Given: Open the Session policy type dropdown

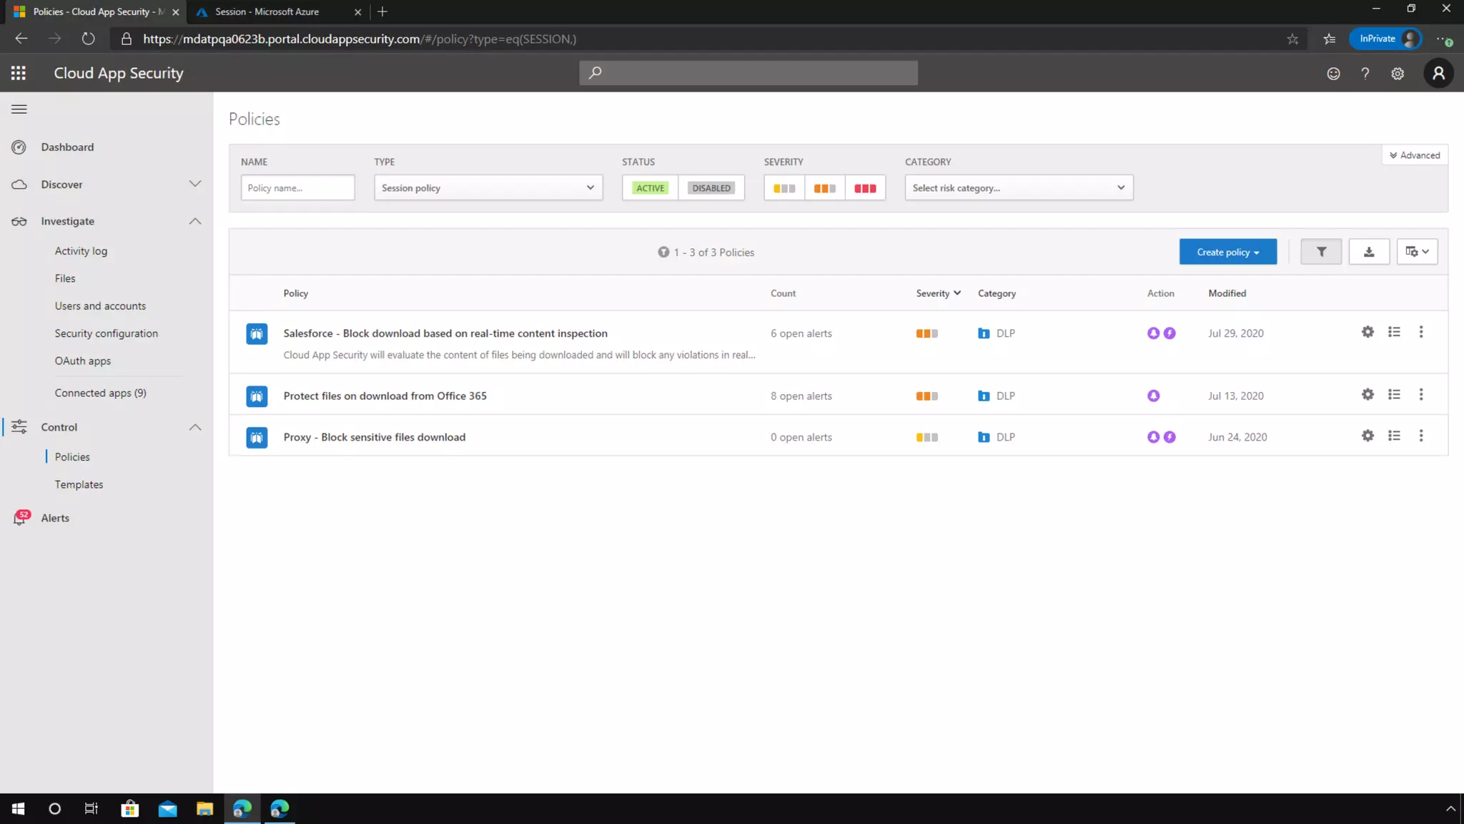Looking at the screenshot, I should [488, 188].
